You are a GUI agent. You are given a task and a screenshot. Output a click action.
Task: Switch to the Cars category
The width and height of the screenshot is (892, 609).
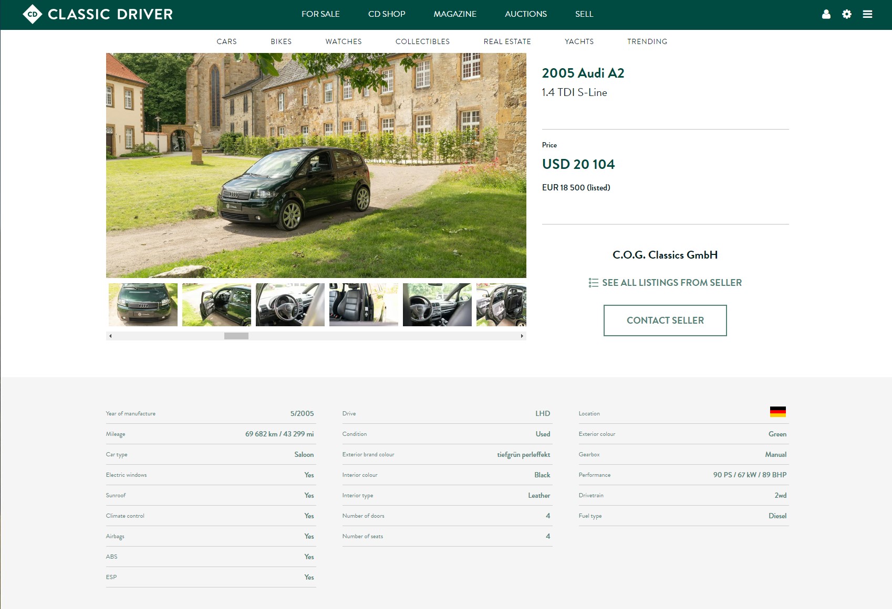[x=226, y=41]
